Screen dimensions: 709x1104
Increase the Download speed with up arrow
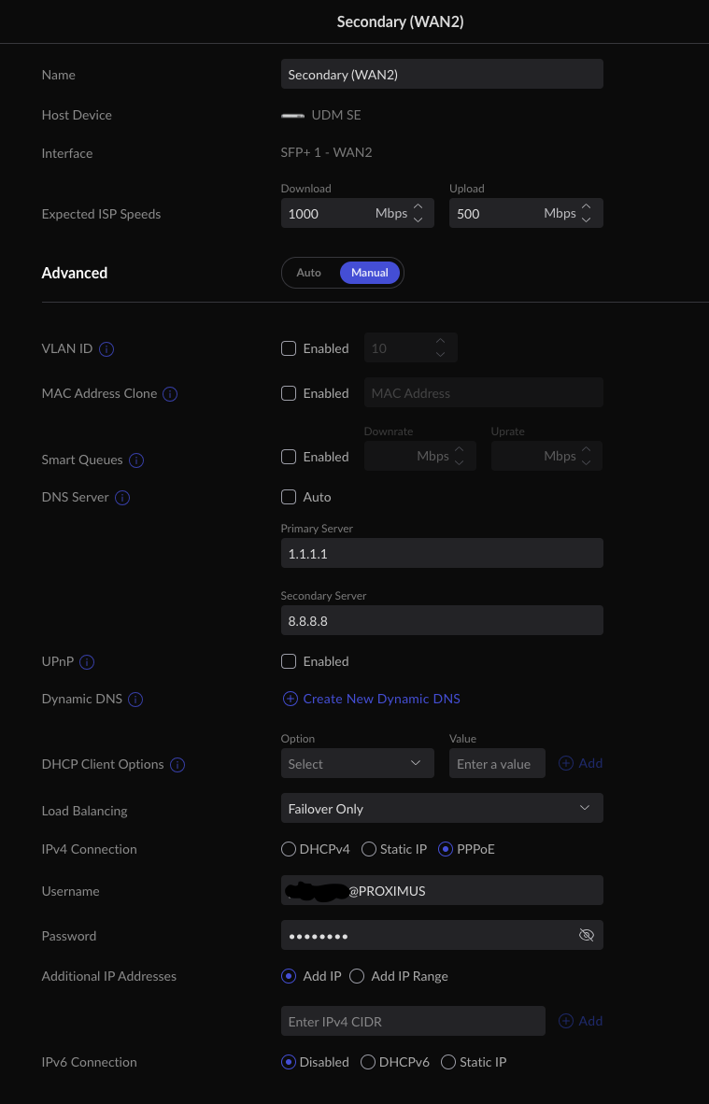[418, 207]
